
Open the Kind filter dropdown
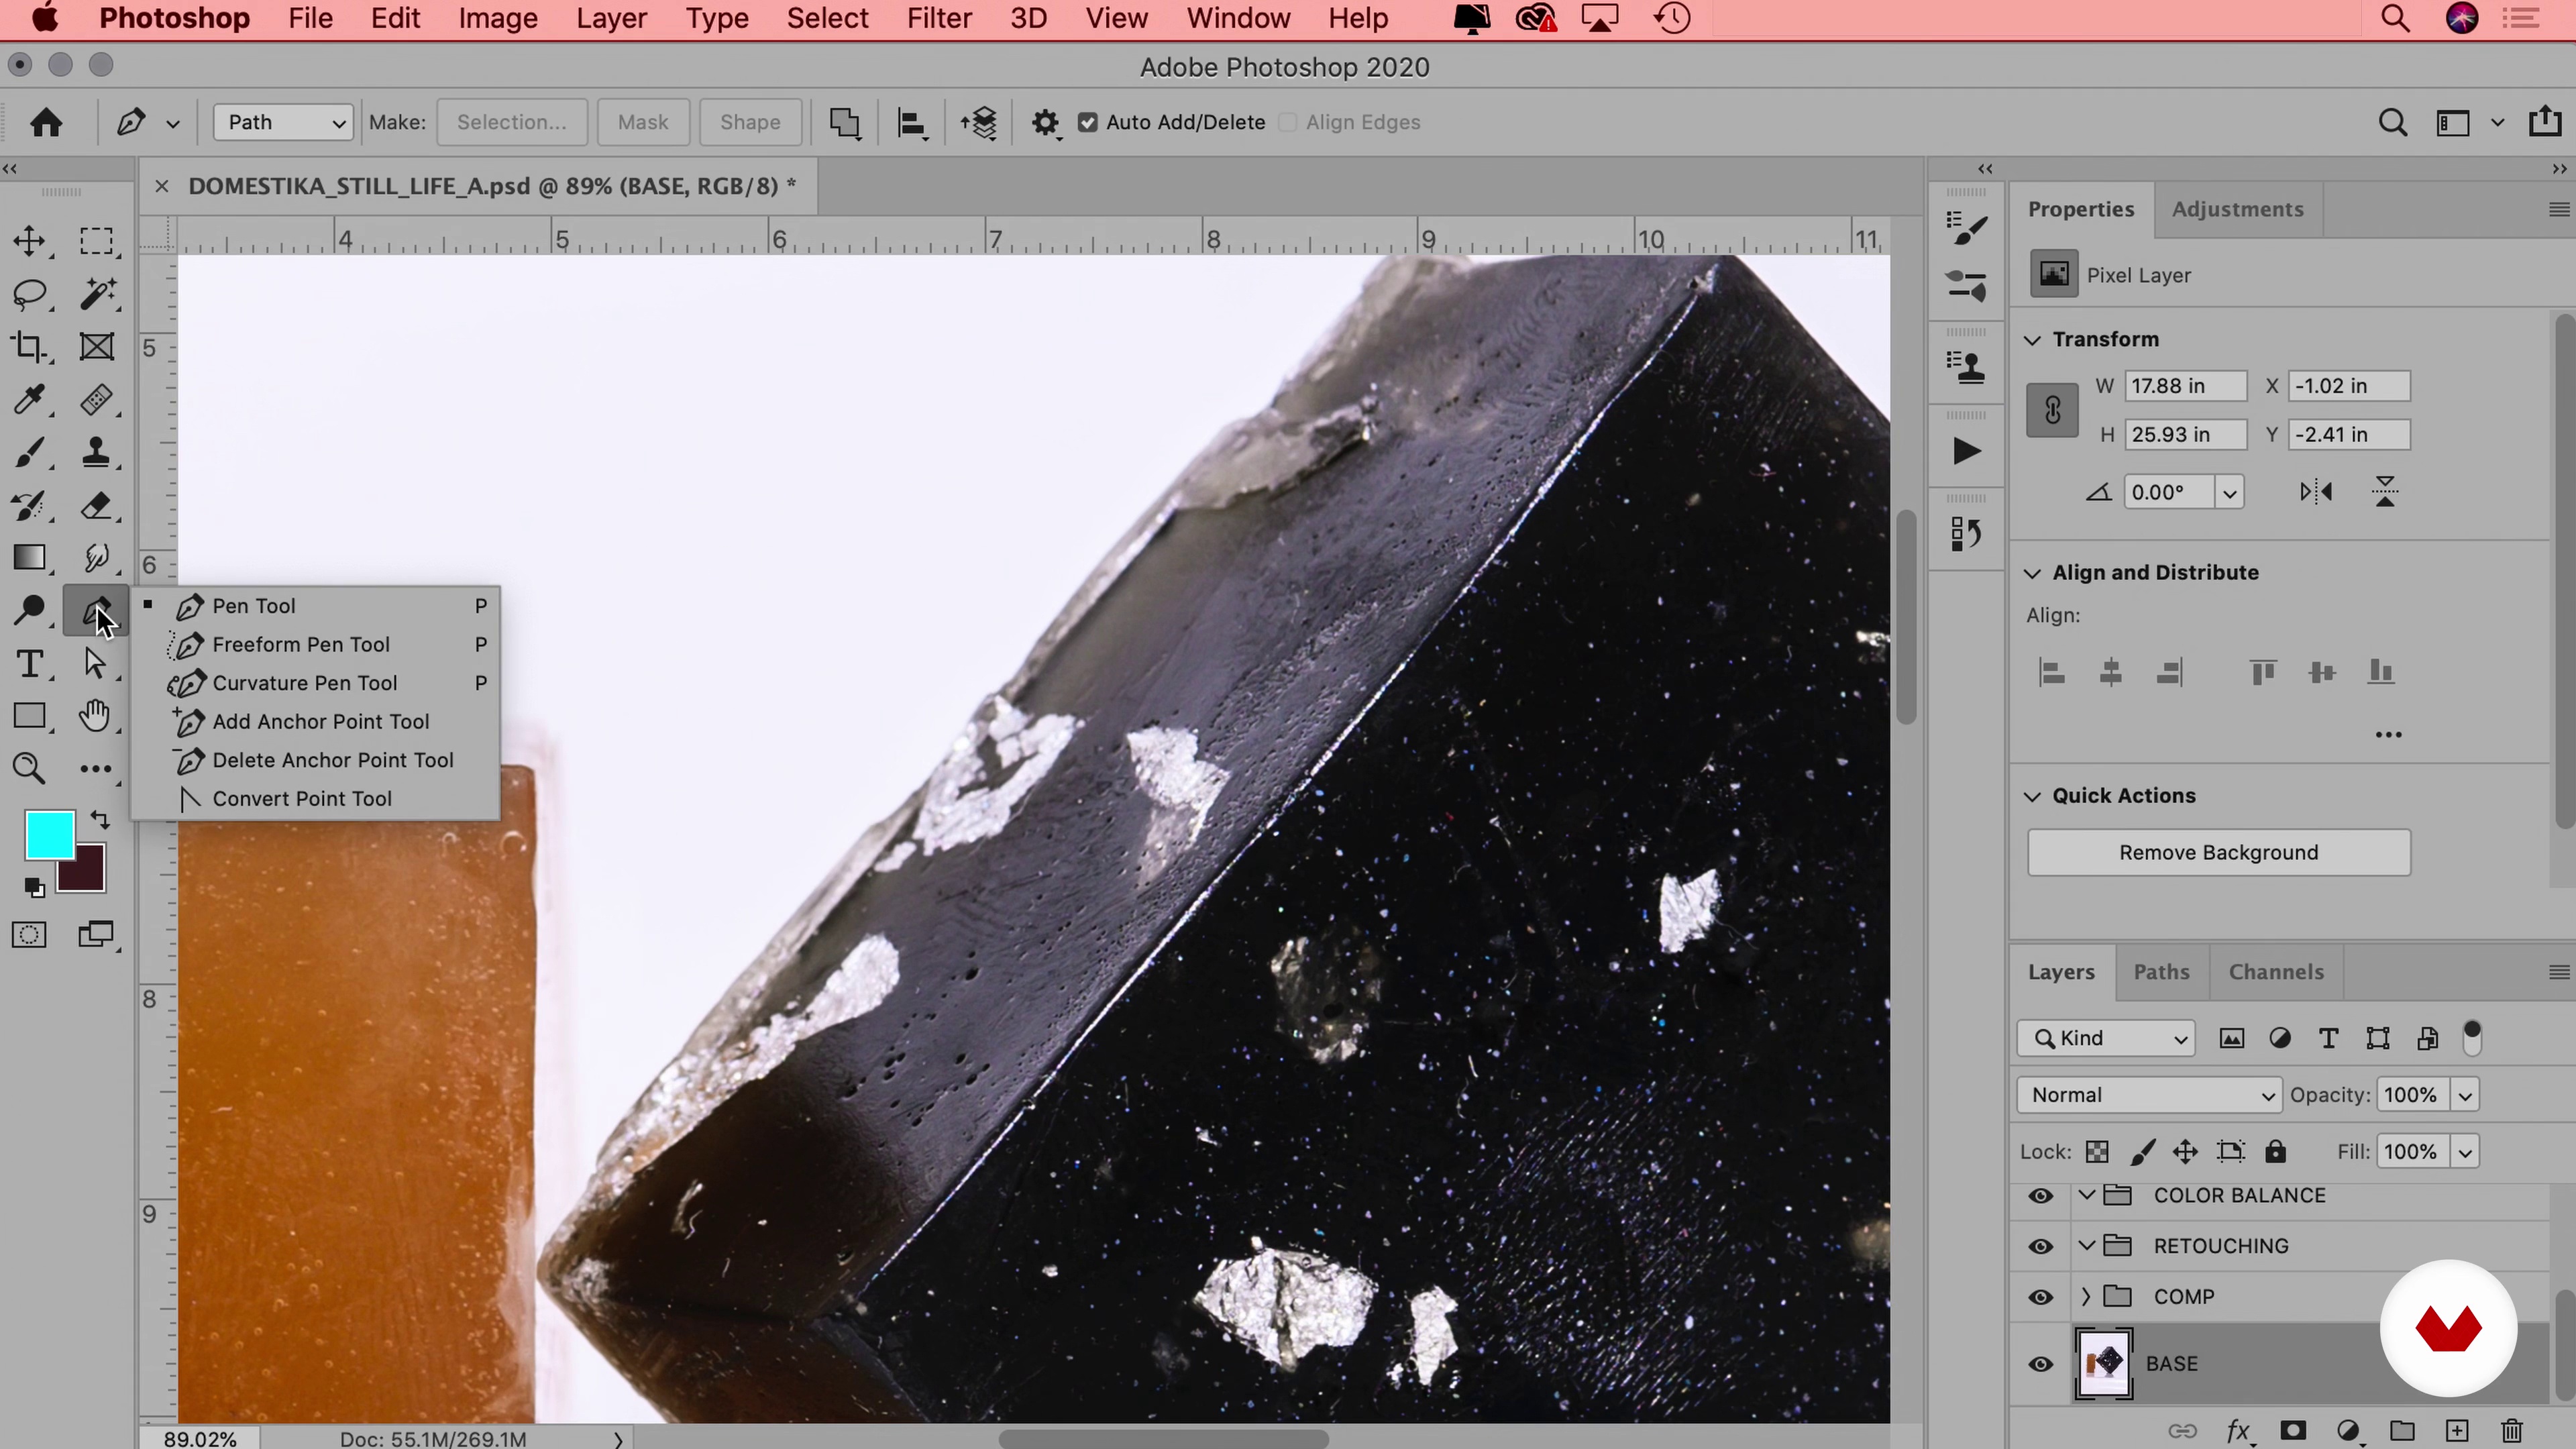(2106, 1038)
